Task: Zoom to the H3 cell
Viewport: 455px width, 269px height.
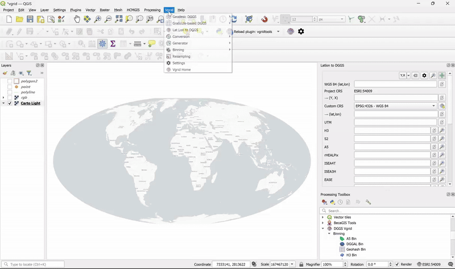Action: (x=441, y=131)
